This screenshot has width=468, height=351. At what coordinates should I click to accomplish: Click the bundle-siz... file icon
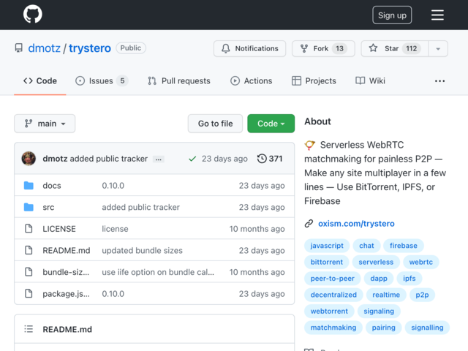(29, 272)
